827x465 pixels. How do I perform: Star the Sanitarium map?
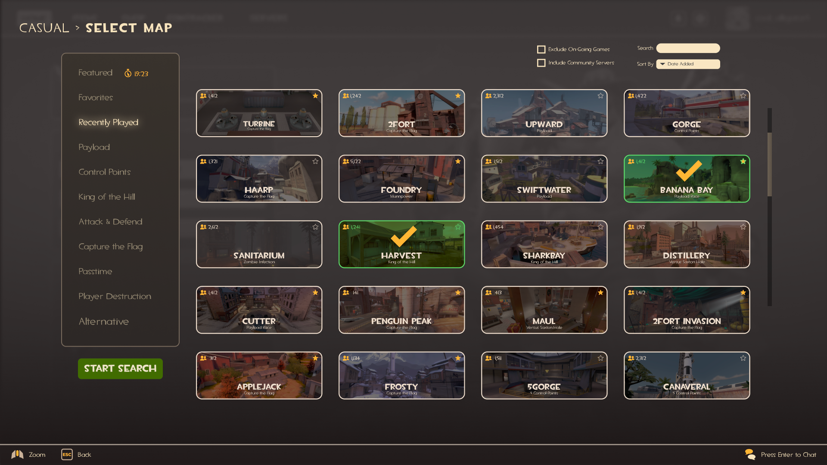(x=315, y=227)
